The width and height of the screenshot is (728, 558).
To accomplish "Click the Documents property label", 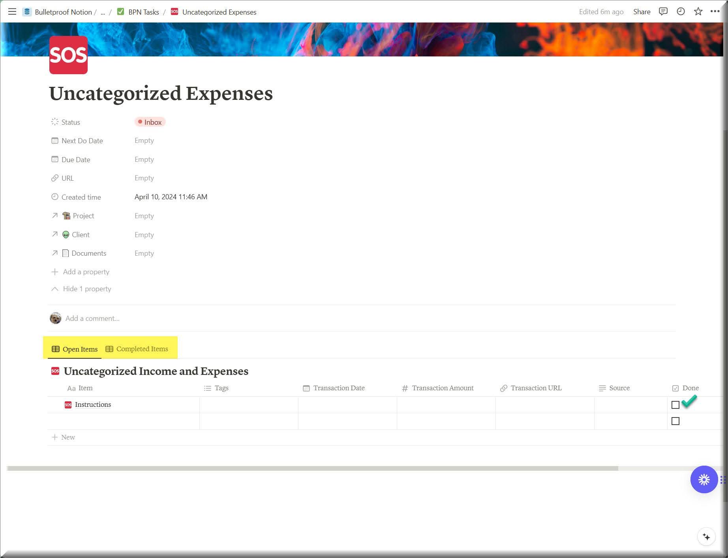I will click(x=79, y=253).
